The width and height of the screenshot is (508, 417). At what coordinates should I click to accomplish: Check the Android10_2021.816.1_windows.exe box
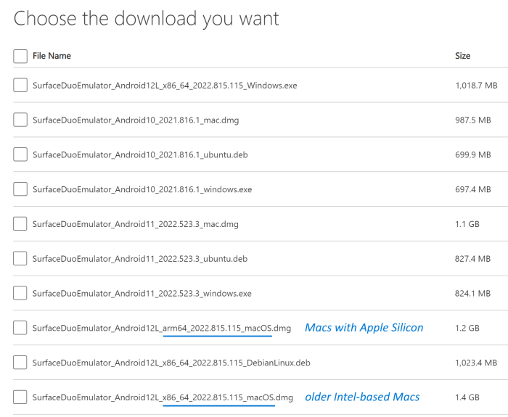(x=20, y=189)
